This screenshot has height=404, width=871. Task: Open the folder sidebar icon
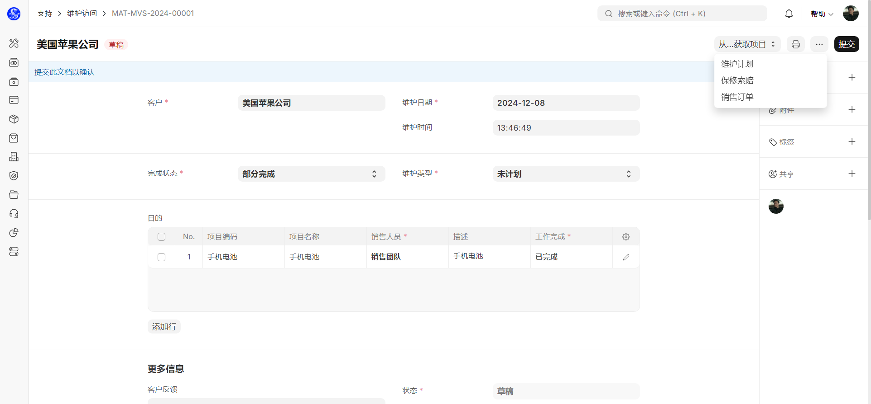point(14,195)
